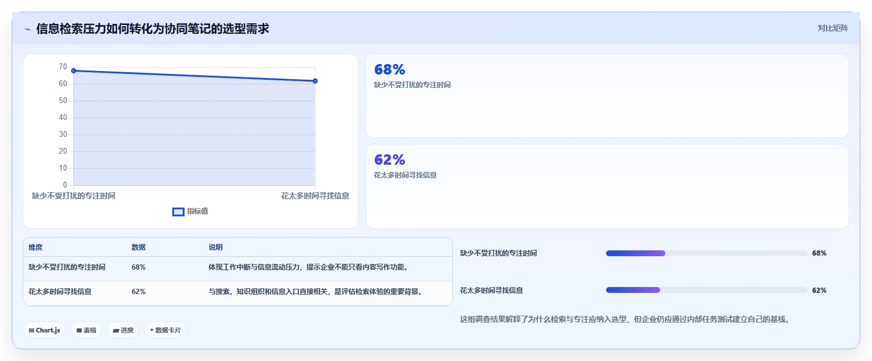Click the lightning icon beside the title
Screen dimensions: 872x361
tap(27, 29)
